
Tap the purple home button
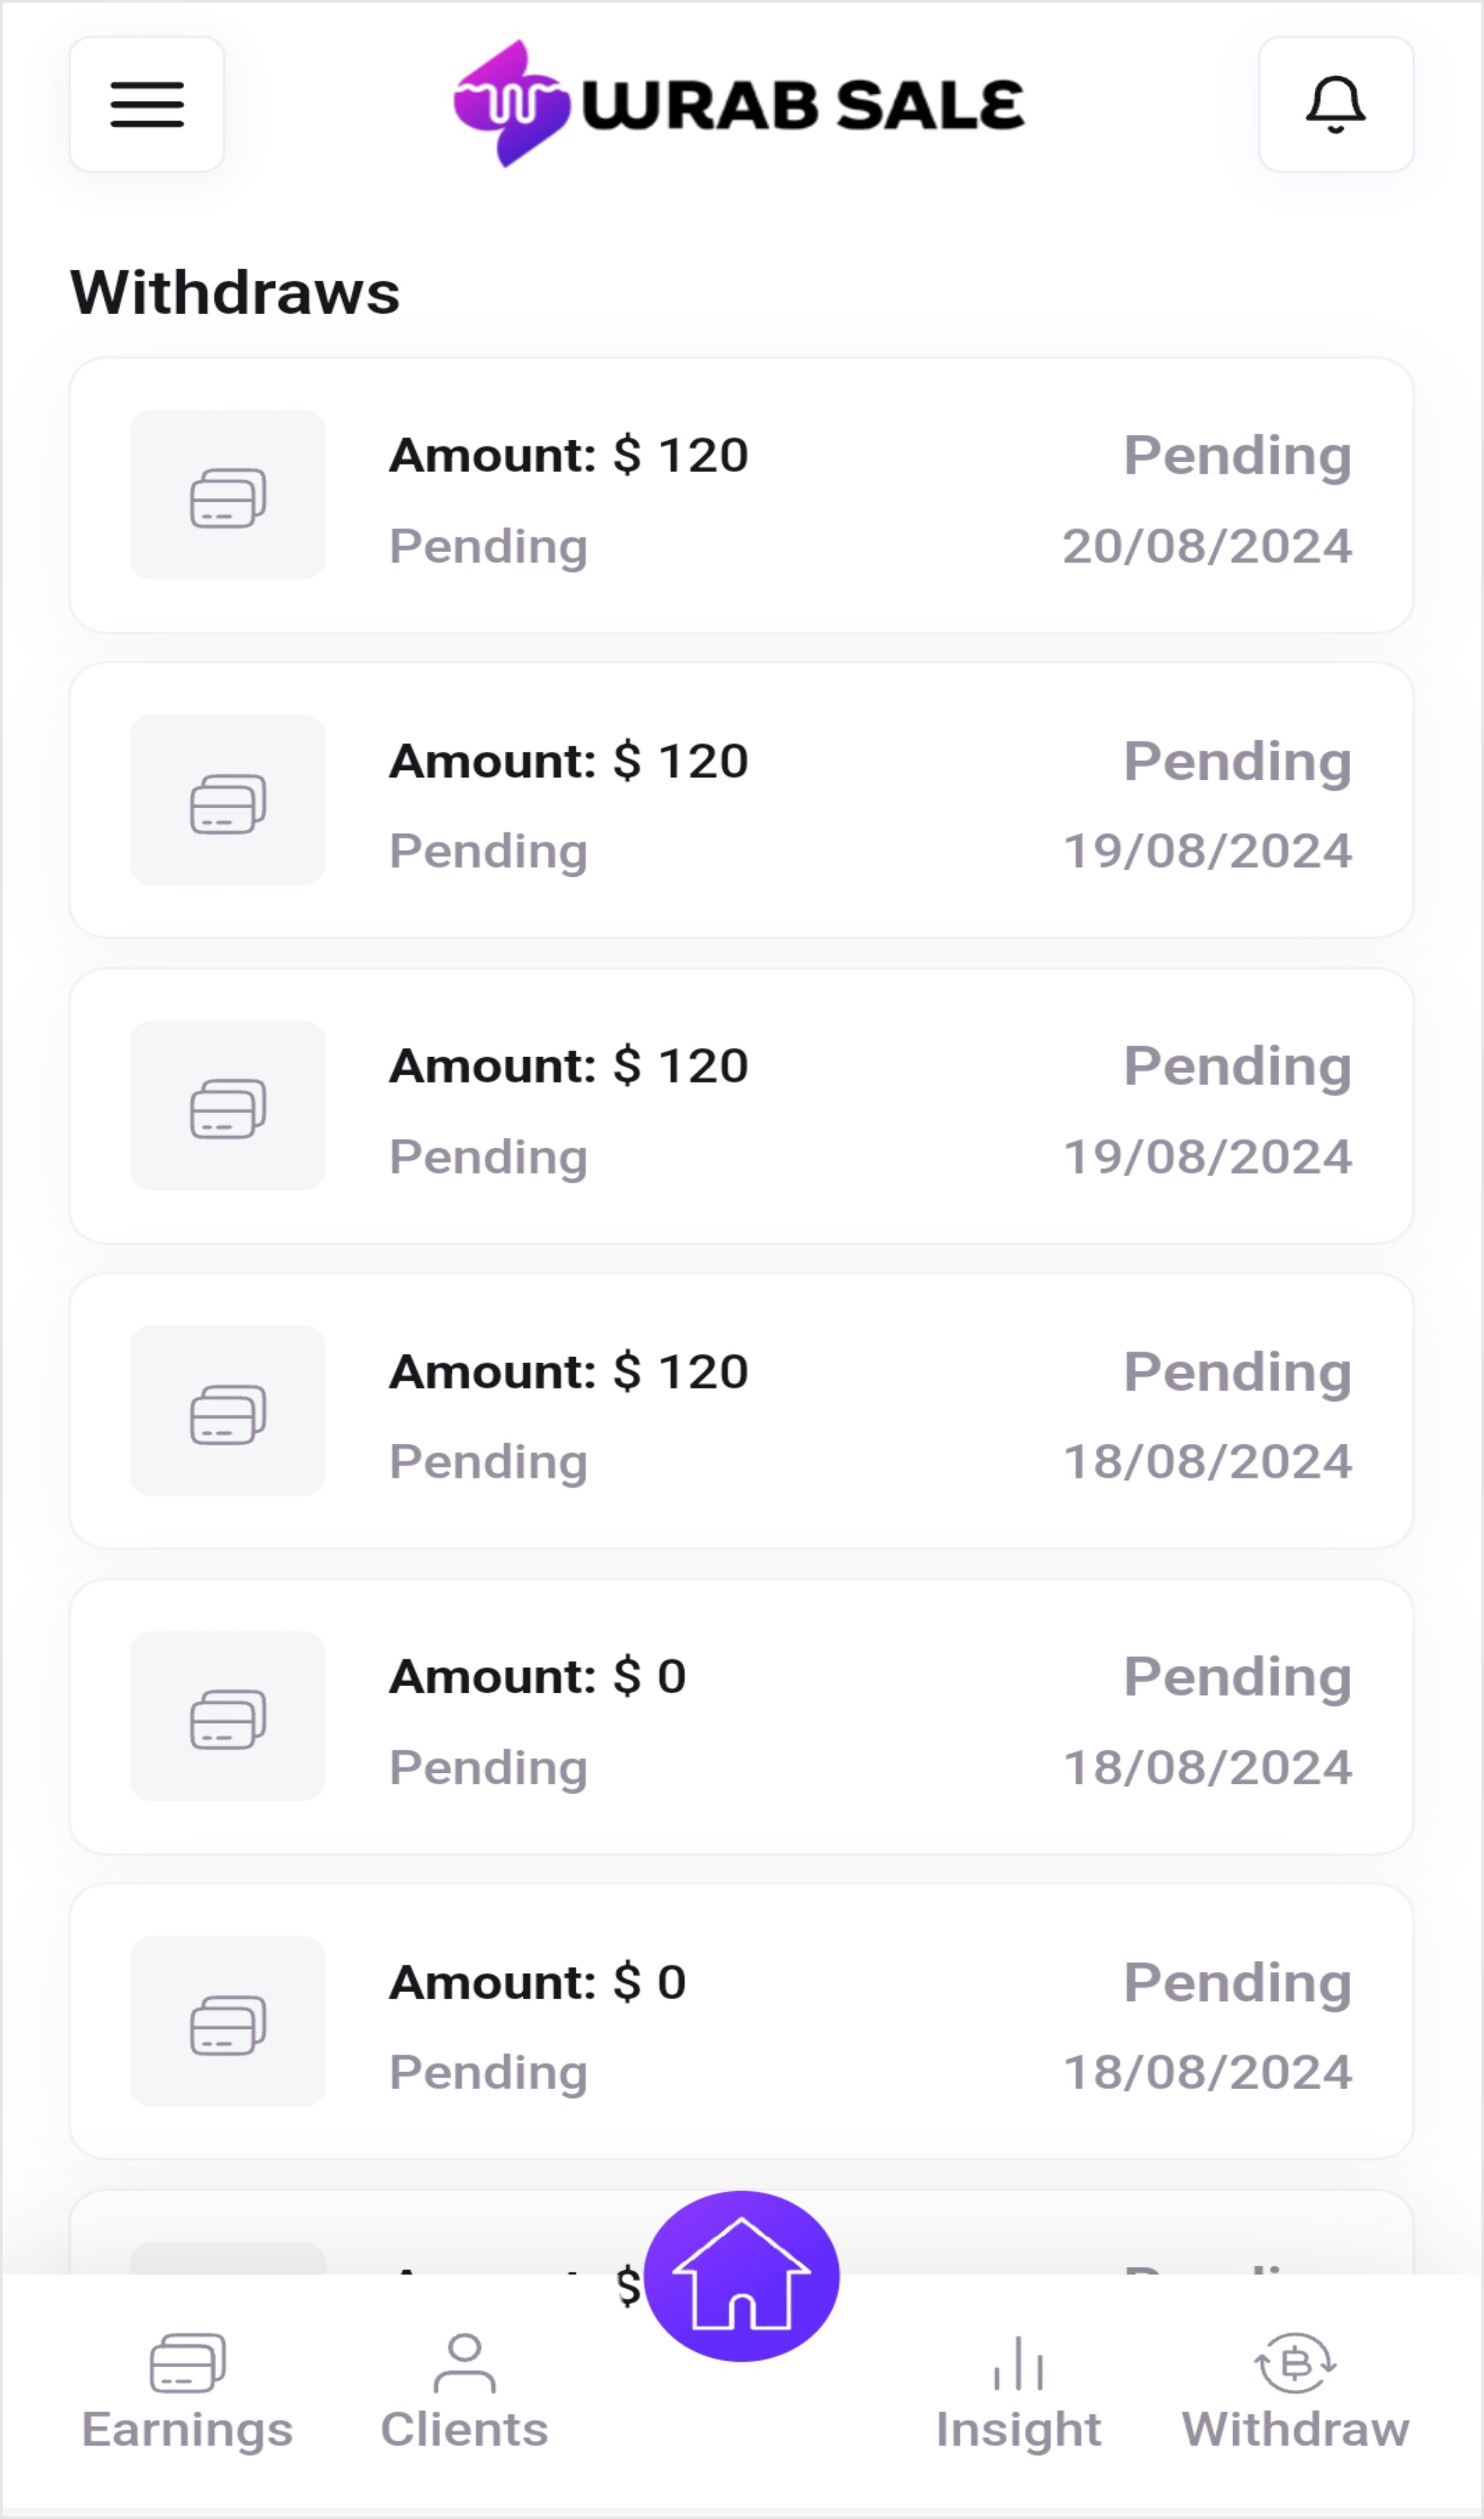click(x=741, y=2276)
